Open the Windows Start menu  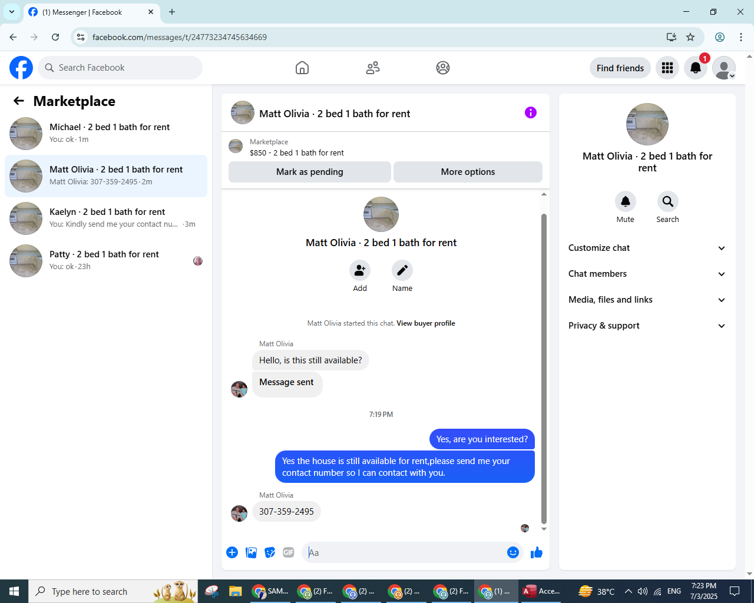[14, 591]
